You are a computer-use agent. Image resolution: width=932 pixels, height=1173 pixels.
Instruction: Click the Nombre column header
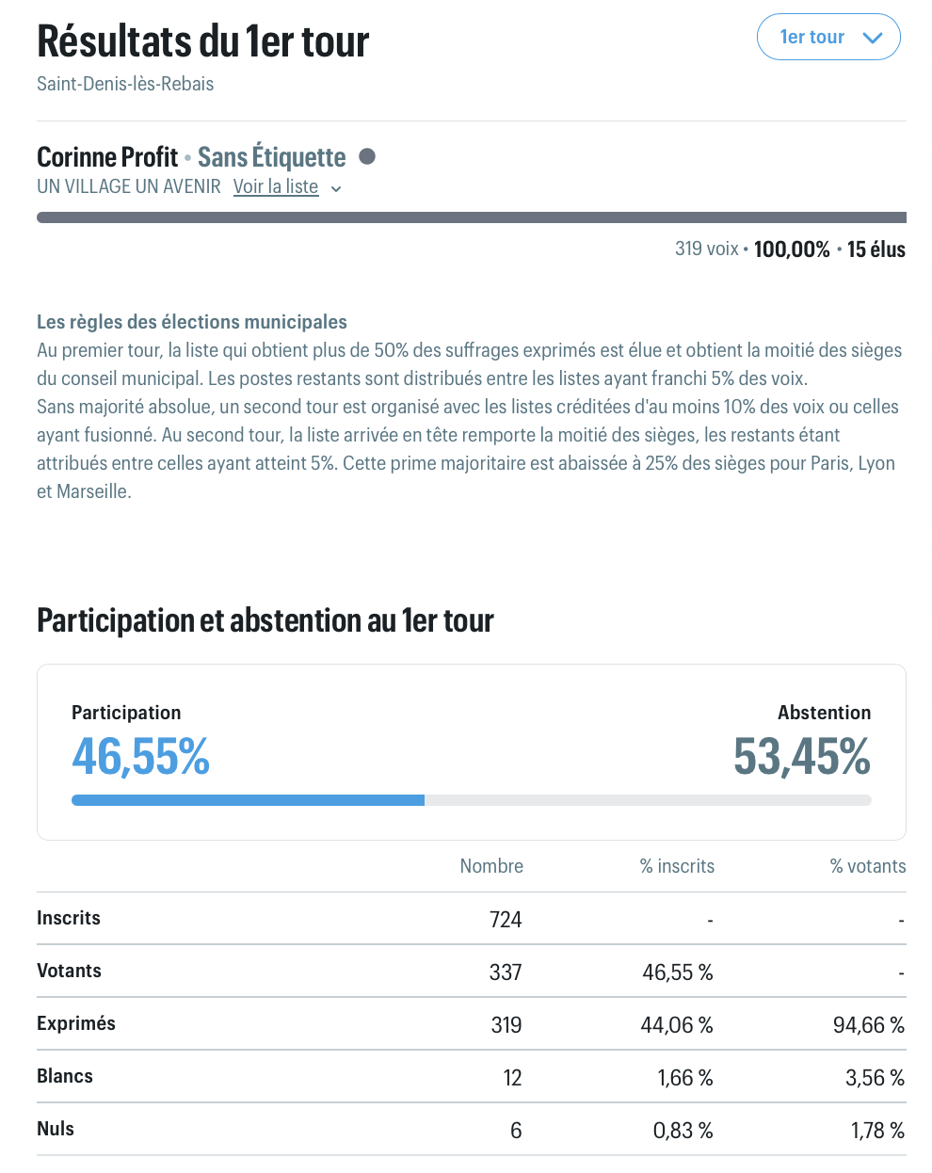[491, 866]
